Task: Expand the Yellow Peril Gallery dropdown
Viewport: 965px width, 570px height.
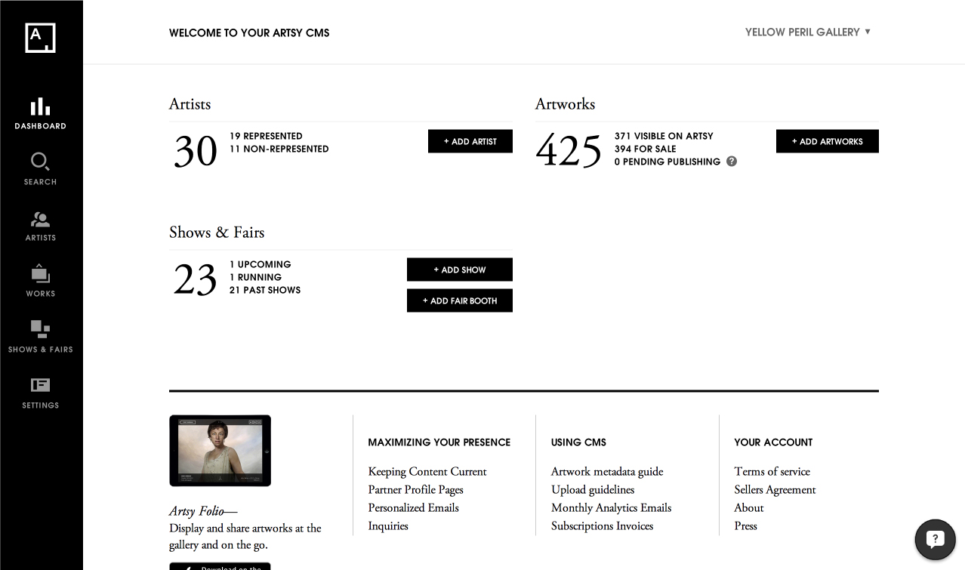Action: tap(808, 32)
